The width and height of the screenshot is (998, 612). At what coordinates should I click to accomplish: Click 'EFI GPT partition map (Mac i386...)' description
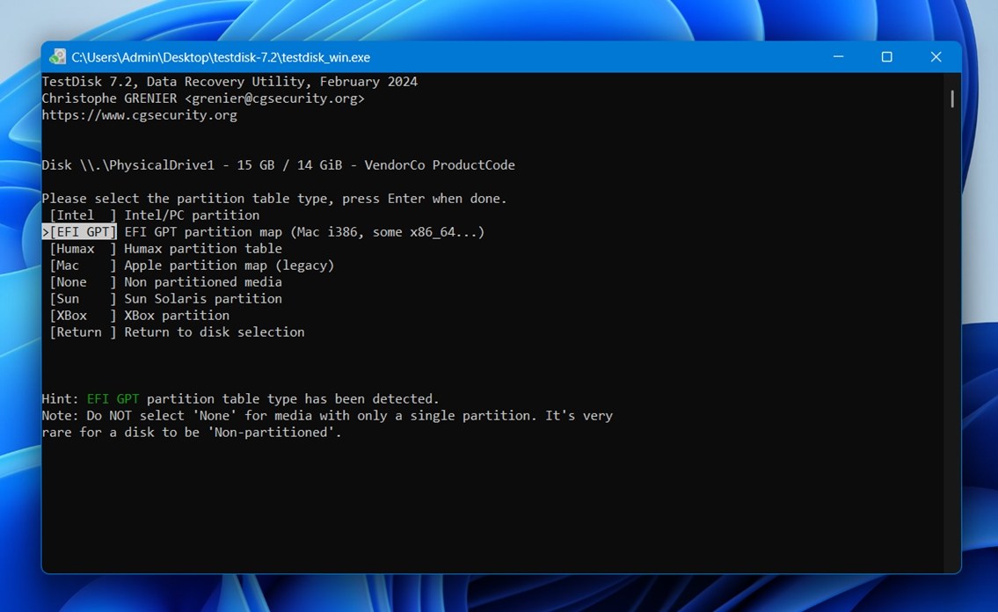[304, 231]
